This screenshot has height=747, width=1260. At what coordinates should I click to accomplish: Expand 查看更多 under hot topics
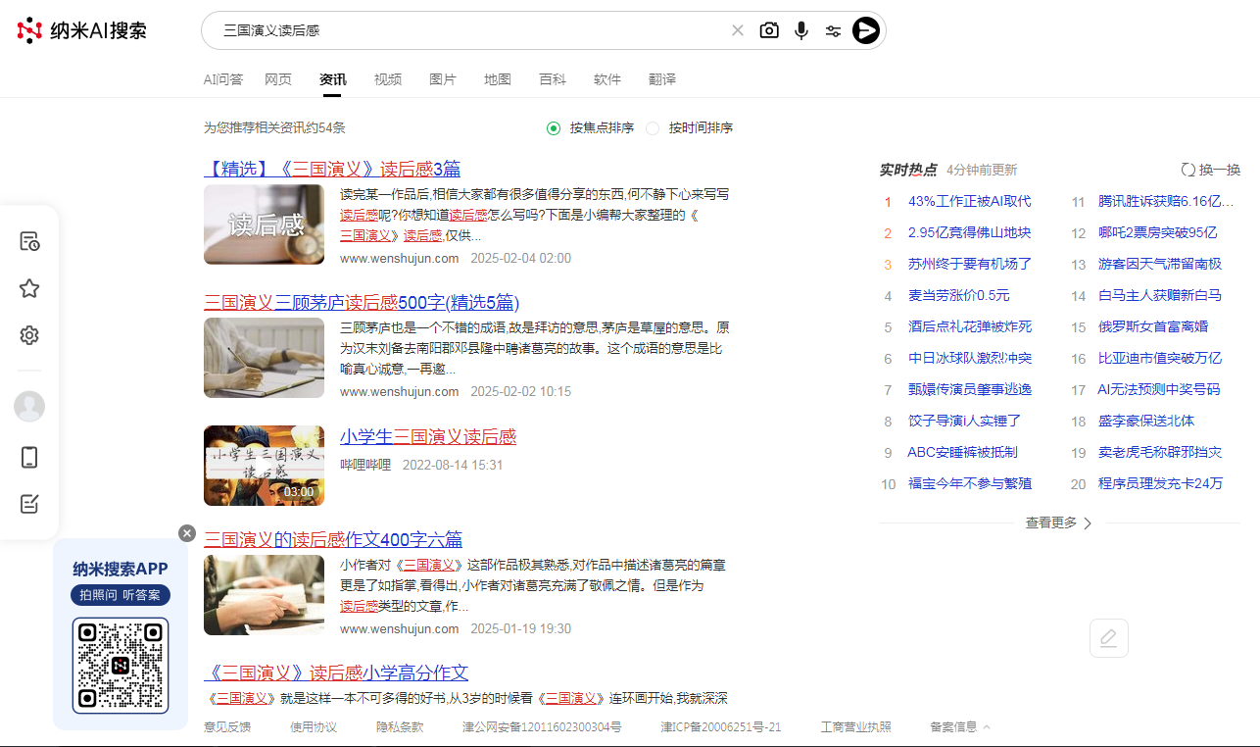point(1058,523)
